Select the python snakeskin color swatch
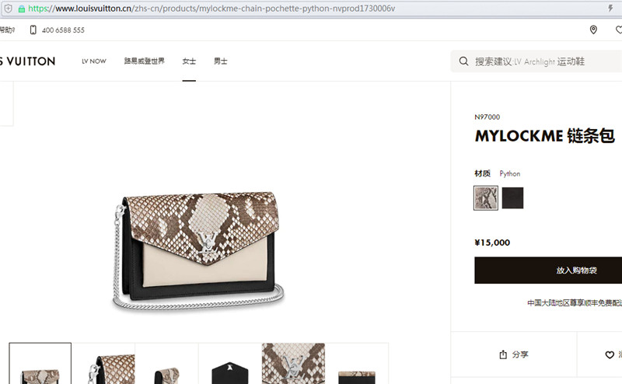Image resolution: width=622 pixels, height=384 pixels. click(486, 198)
